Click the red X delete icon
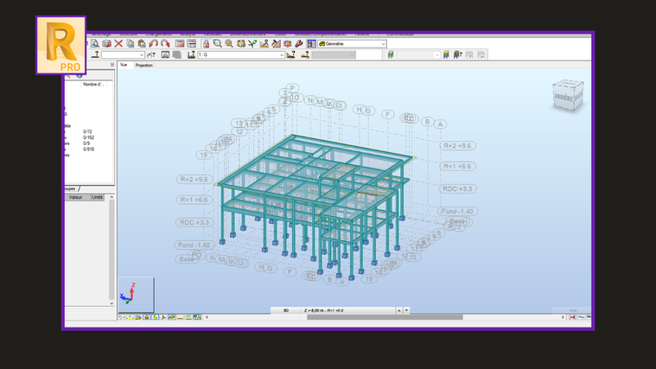 click(118, 43)
